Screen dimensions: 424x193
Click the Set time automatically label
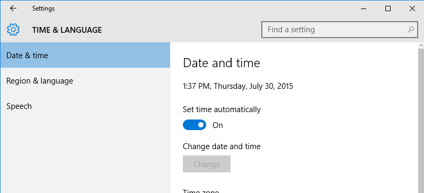(222, 109)
